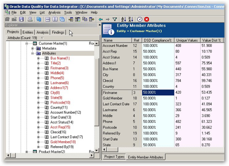This screenshot has height=166, width=229.
Task: Select the Firstname(3) tree item
Action: (x=60, y=68)
